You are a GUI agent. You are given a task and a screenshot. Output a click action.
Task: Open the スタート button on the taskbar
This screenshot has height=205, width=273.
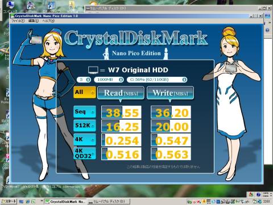(x=9, y=202)
